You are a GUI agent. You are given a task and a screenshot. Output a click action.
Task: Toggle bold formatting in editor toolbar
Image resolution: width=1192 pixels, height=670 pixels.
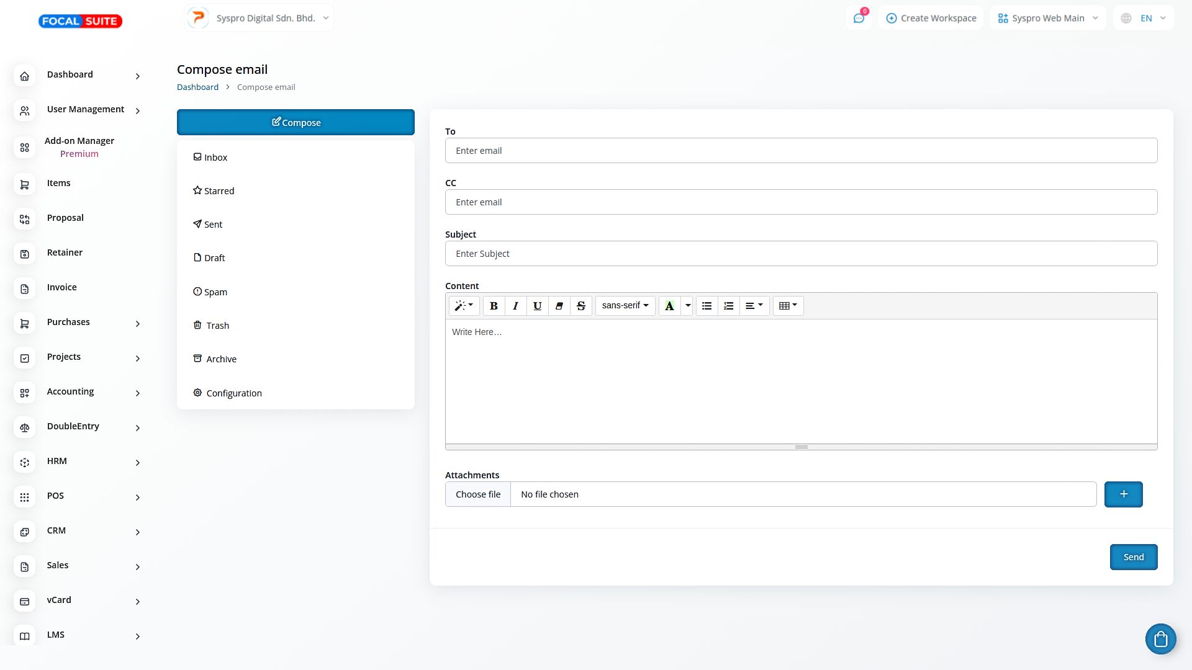pyautogui.click(x=494, y=306)
